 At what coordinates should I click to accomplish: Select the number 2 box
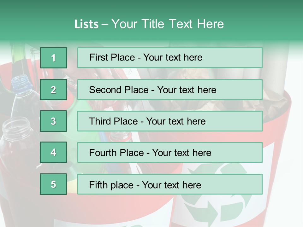pos(53,90)
